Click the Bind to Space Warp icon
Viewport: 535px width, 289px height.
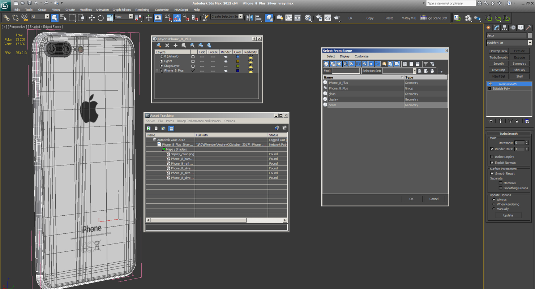(25, 17)
